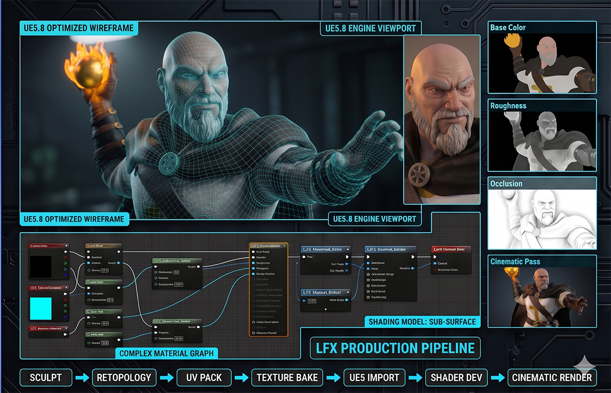Click the 'Sdiate Boxof adtion' pin label
The image size is (611, 393).
[x=267, y=322]
